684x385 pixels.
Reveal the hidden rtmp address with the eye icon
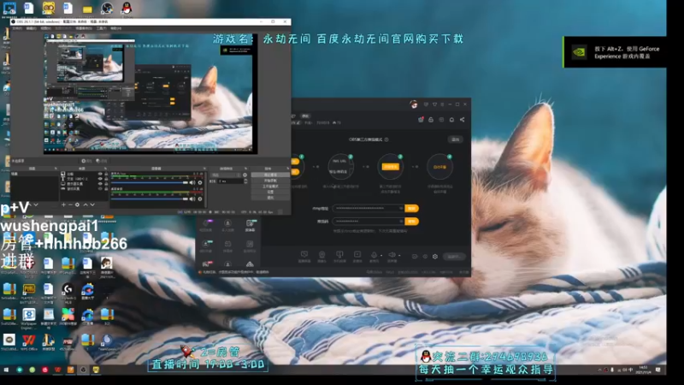pyautogui.click(x=401, y=208)
